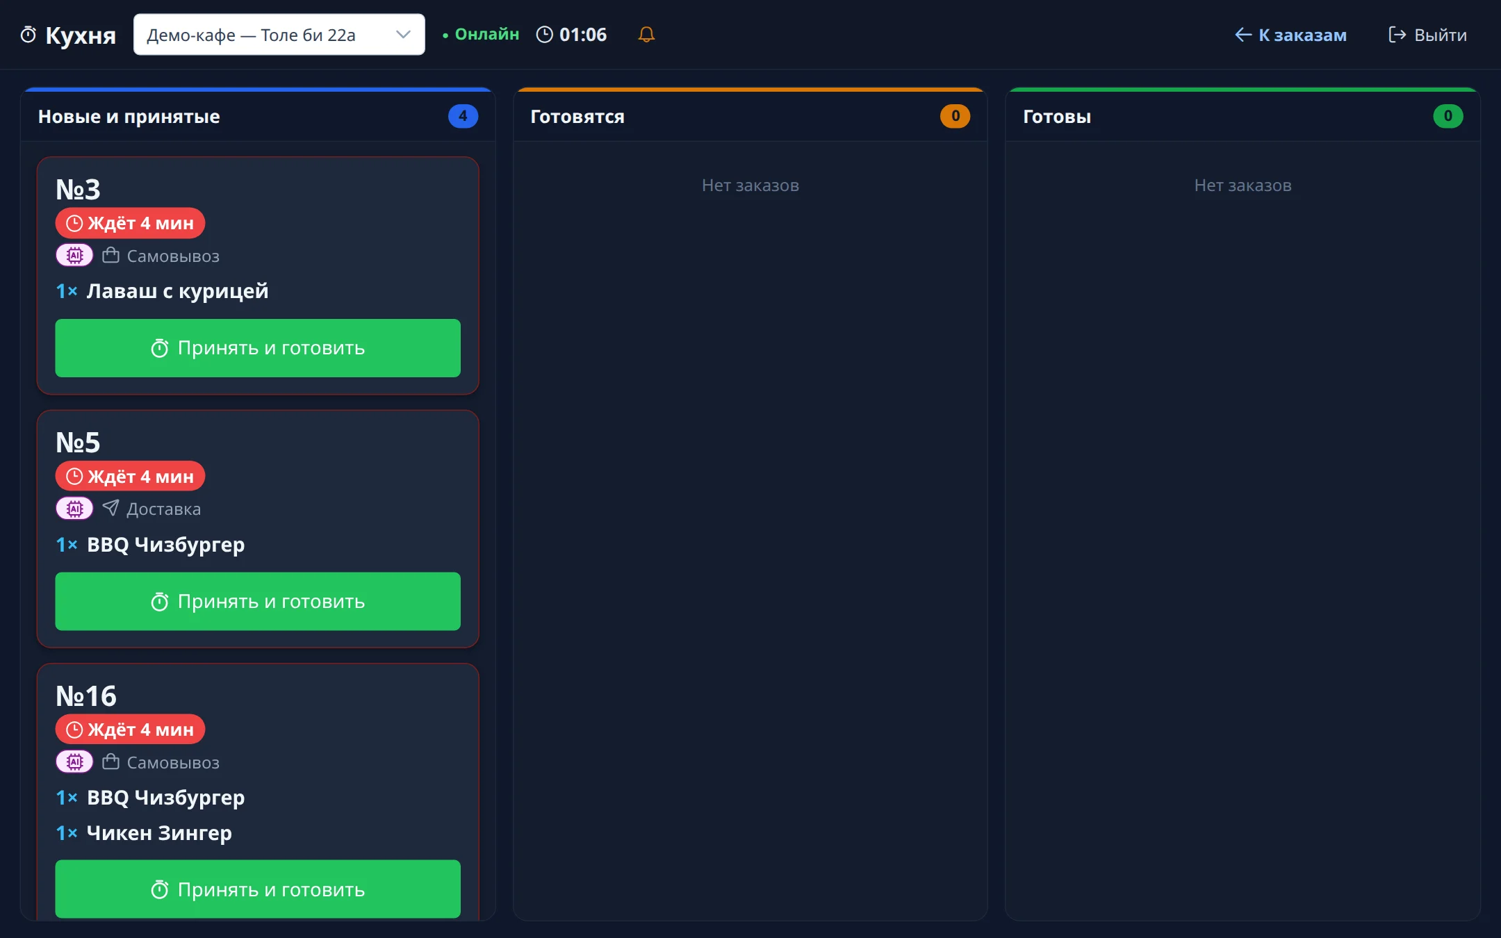Click BBQ Чизбургер in order №16
Screen dimensions: 1501x938
click(165, 798)
